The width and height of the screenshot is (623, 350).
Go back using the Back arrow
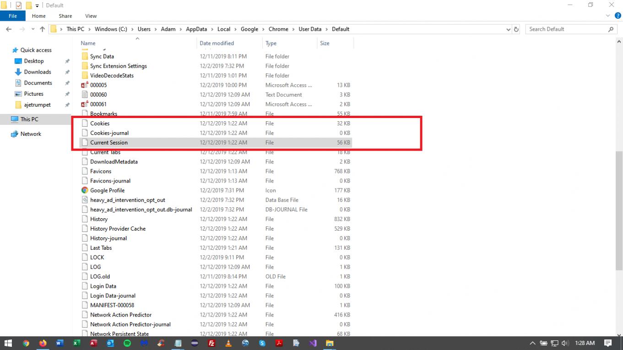(x=9, y=29)
